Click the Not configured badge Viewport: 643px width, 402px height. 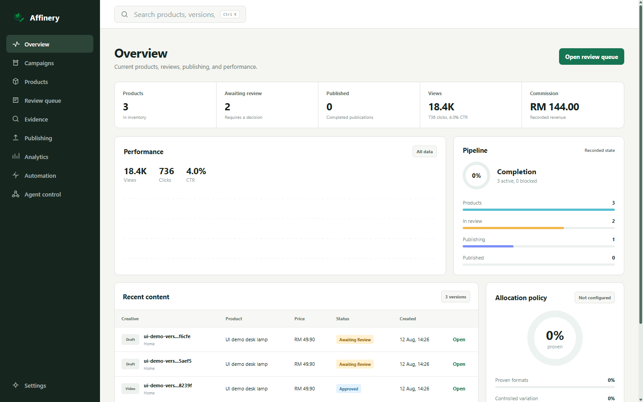[x=594, y=298]
